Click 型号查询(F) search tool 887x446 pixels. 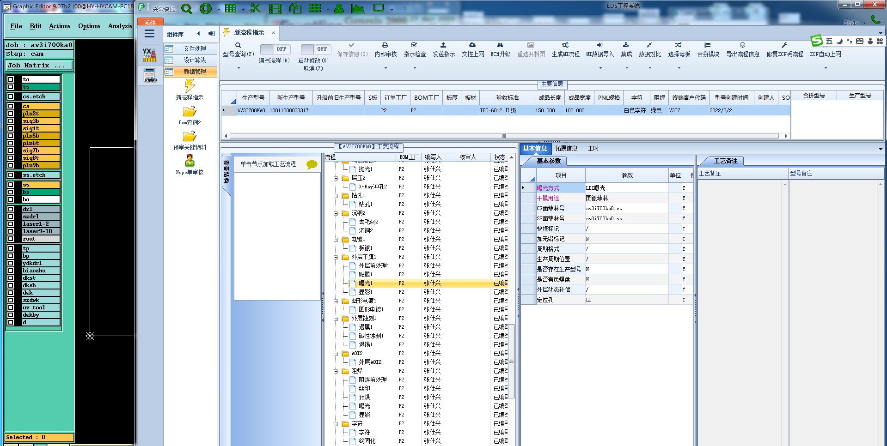click(238, 50)
